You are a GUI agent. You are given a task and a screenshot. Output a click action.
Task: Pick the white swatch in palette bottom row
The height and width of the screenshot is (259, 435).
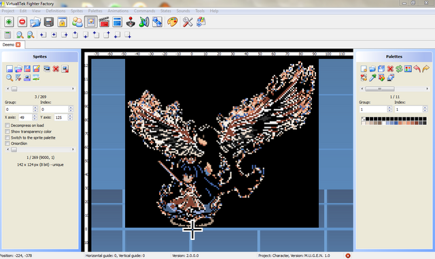(384, 123)
